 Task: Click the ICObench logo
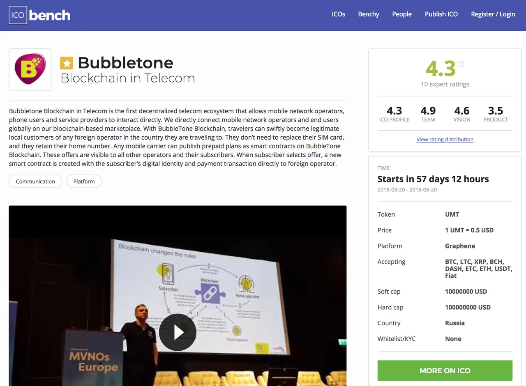pos(39,15)
